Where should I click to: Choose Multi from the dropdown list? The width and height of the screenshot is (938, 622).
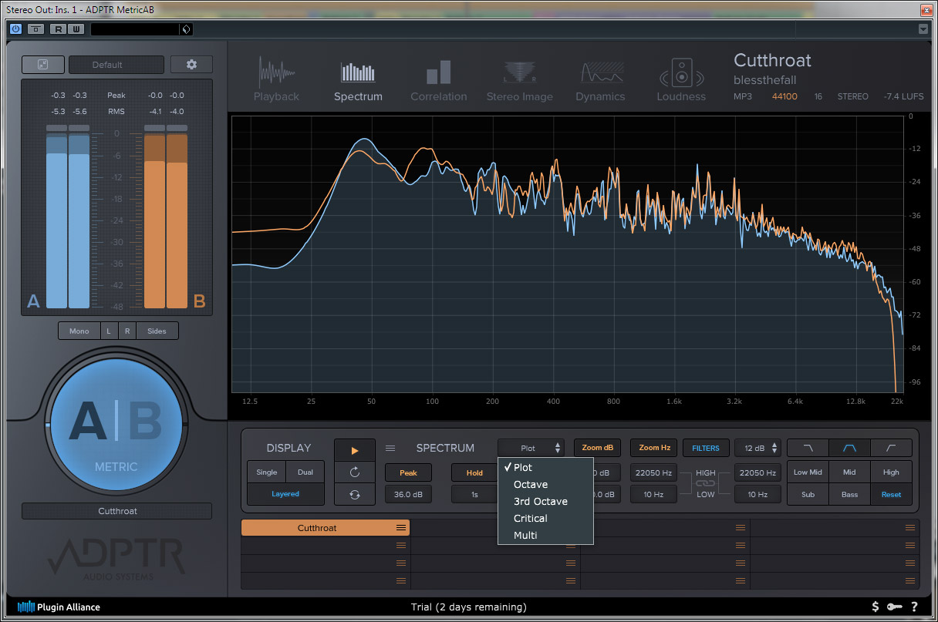[545, 535]
